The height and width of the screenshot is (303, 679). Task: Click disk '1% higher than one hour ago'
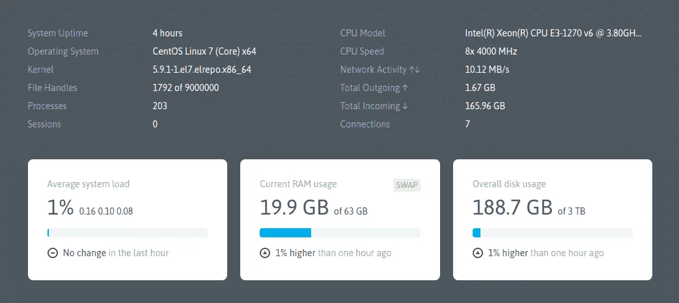546,253
